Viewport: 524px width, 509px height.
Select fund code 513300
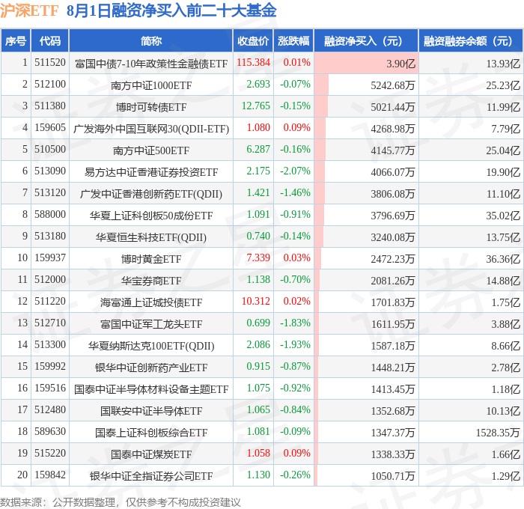point(50,345)
